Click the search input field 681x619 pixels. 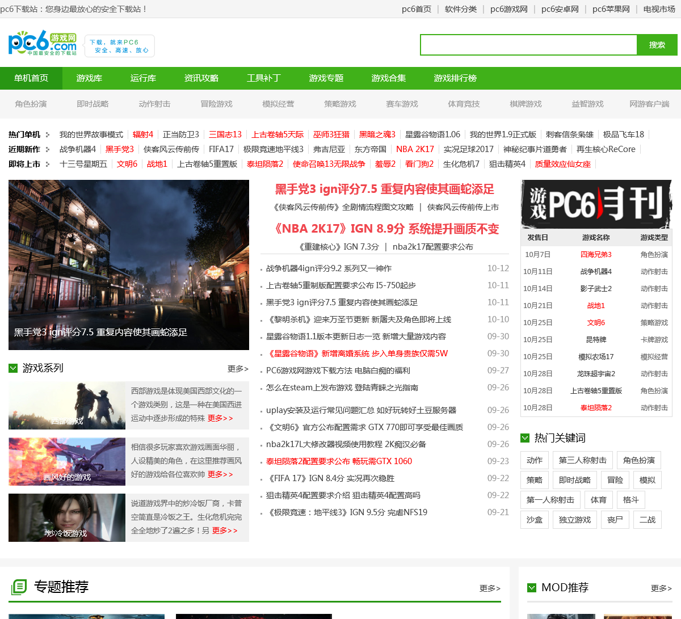point(528,45)
